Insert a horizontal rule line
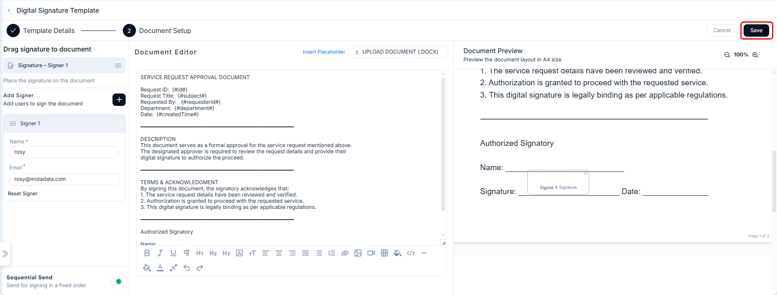Screen dimensions: 777x295 pos(424,253)
